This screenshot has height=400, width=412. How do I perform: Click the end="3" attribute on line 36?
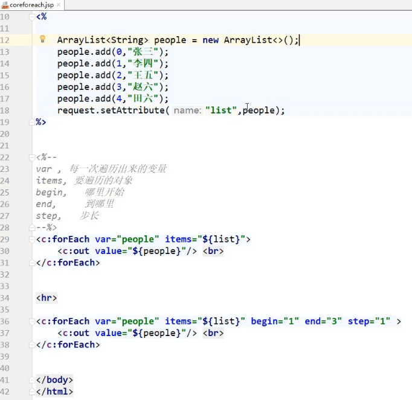[323, 321]
